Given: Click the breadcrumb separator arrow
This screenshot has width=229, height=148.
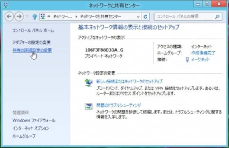Looking at the screenshot, I should point(76,17).
